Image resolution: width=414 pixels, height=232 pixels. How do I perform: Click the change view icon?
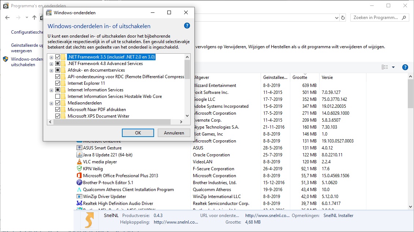pyautogui.click(x=385, y=67)
